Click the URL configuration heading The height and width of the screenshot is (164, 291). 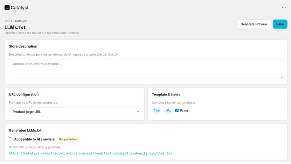(x=24, y=94)
